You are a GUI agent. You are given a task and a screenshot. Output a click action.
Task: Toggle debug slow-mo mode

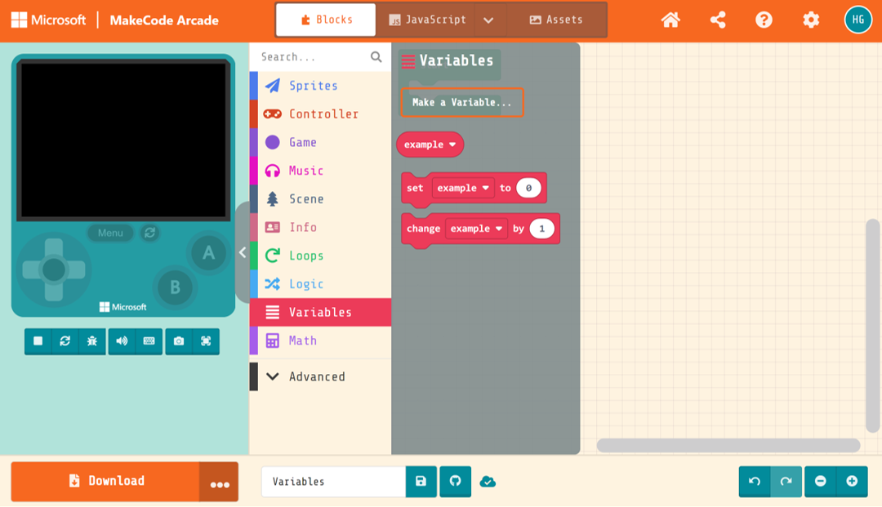[92, 341]
